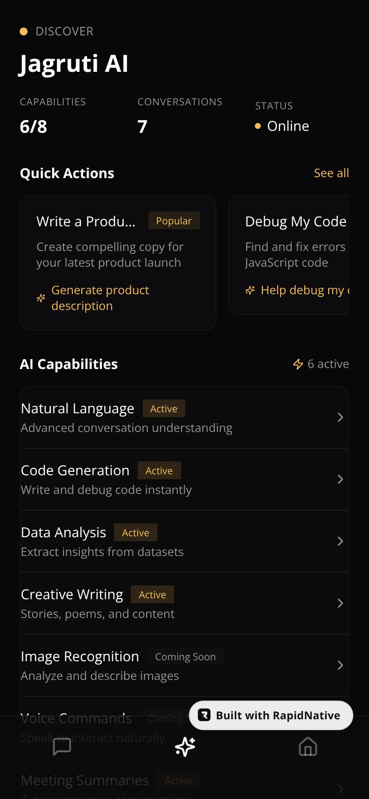The width and height of the screenshot is (369, 799).
Task: Expand the Code Generation chevron
Action: pos(340,479)
